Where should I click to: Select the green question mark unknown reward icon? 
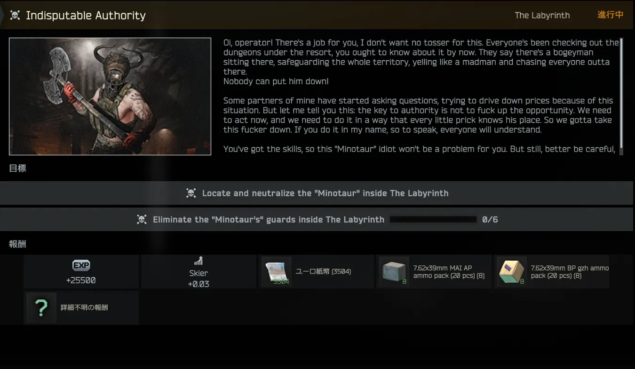point(41,308)
